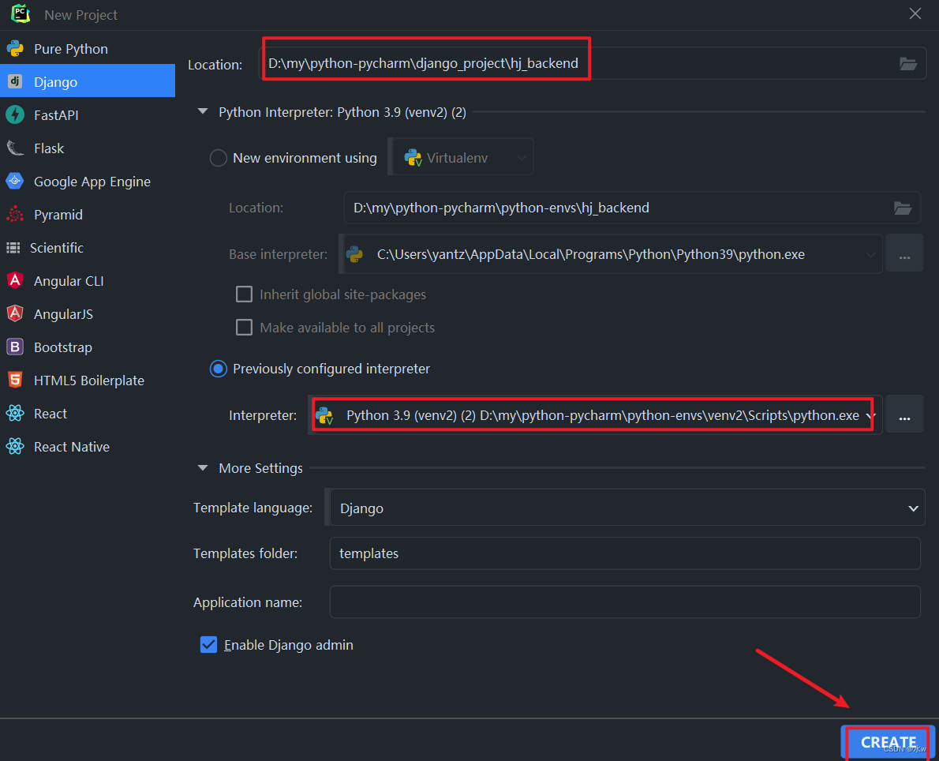Click ellipsis button next to Interpreter
The height and width of the screenshot is (761, 939).
pyautogui.click(x=904, y=415)
